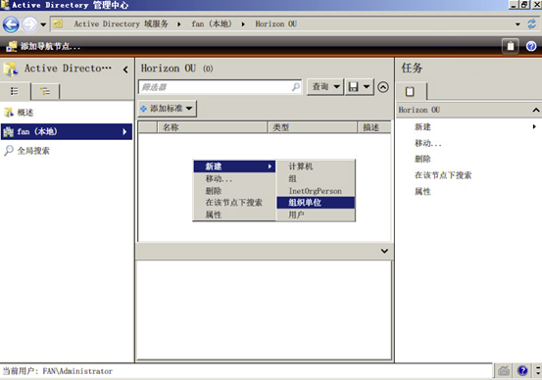The height and width of the screenshot is (380, 542).
Task: Switch to list view navigation tab
Action: 15,91
